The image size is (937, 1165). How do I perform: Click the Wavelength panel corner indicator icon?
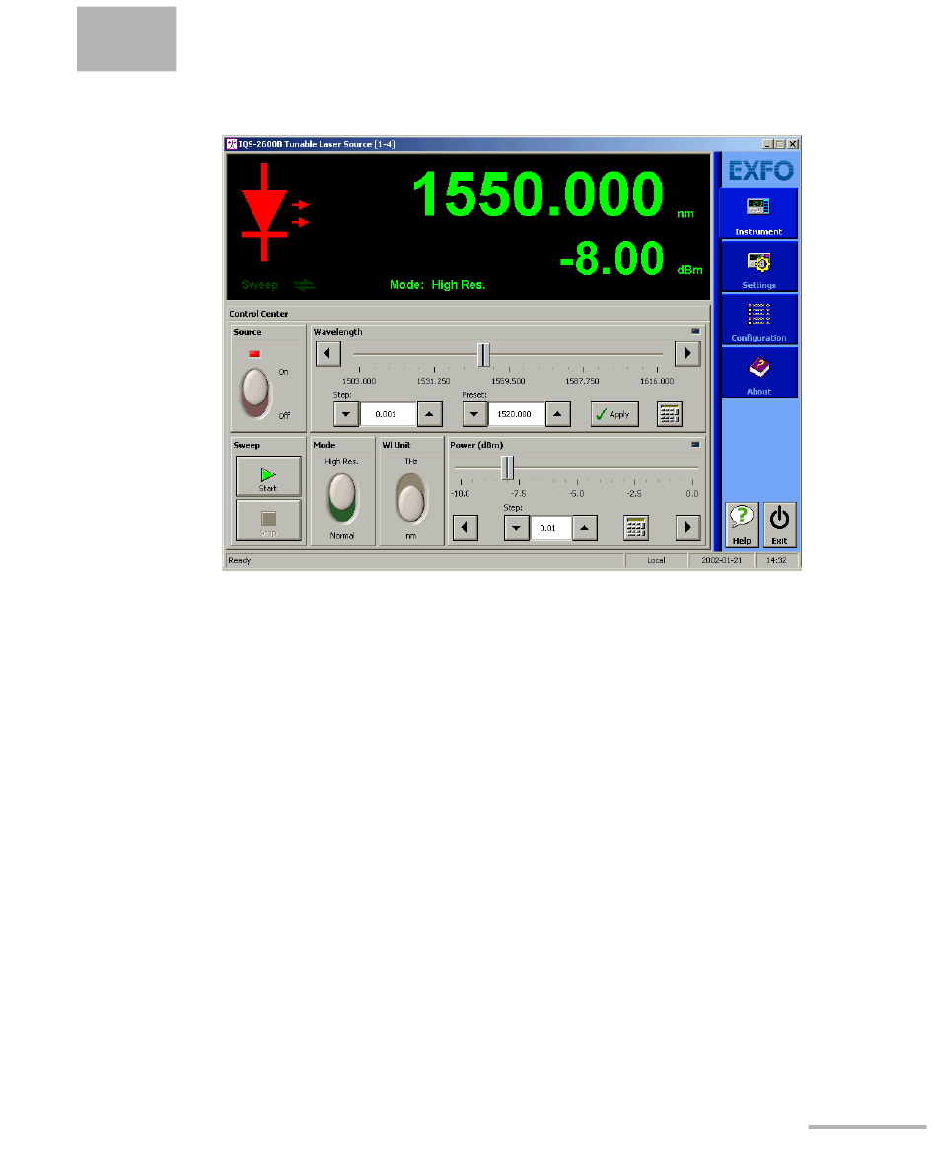click(695, 331)
